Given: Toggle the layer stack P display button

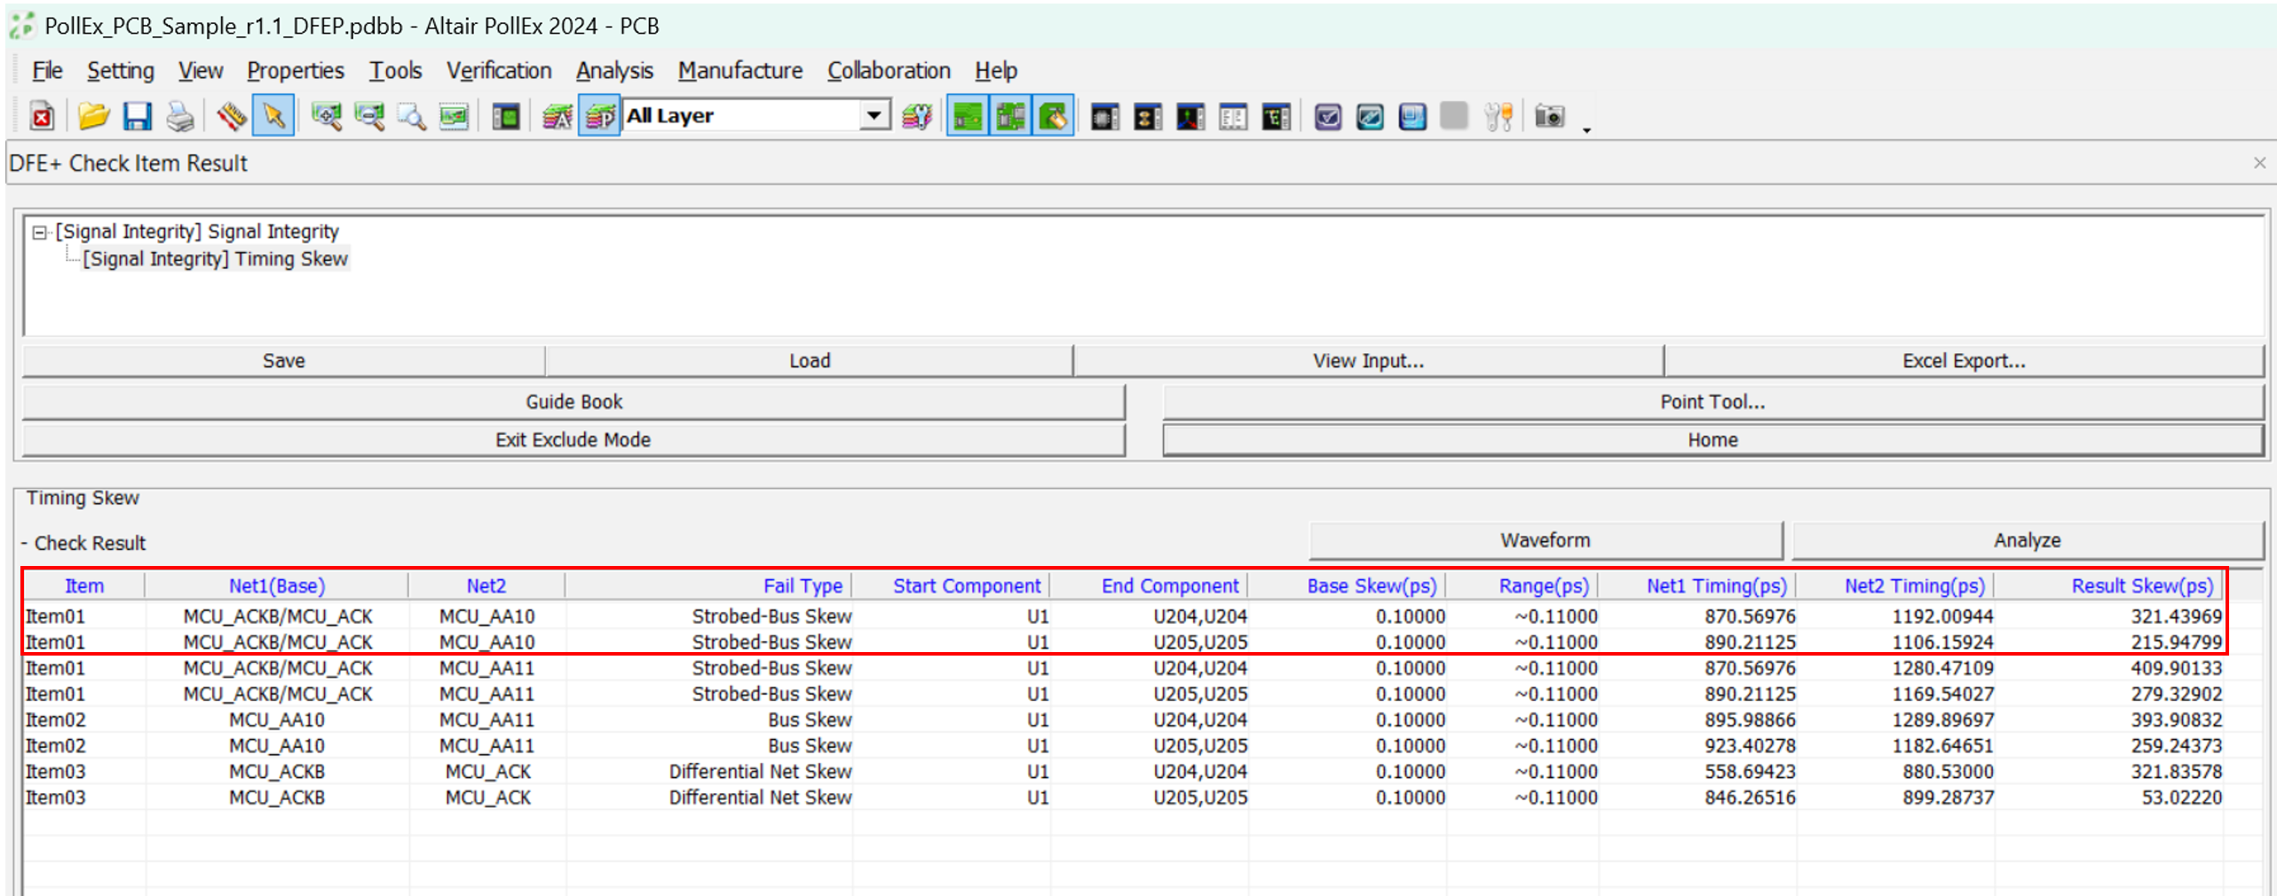Looking at the screenshot, I should click(600, 116).
